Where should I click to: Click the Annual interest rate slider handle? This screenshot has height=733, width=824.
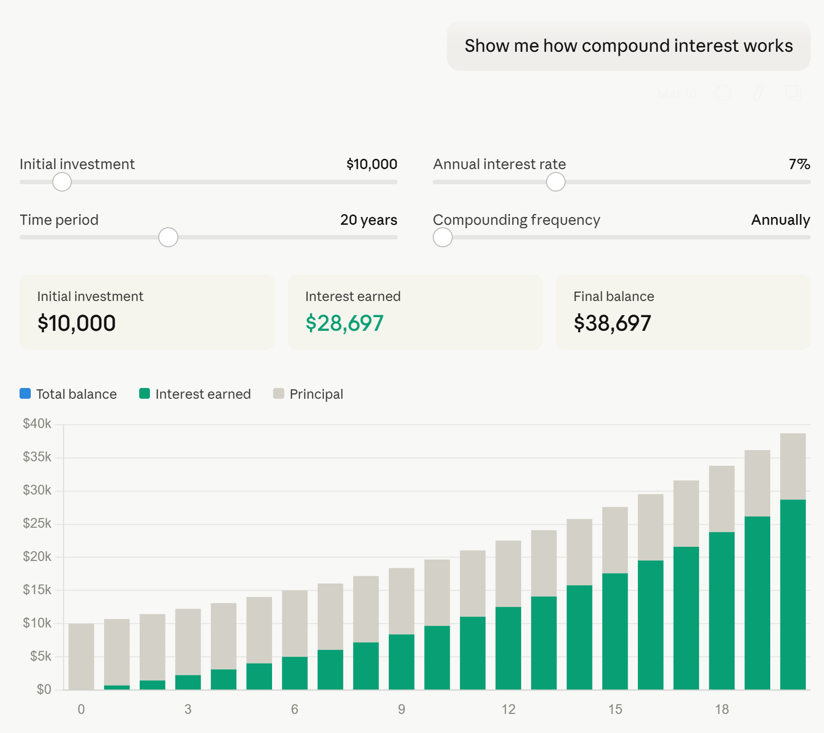pos(555,182)
